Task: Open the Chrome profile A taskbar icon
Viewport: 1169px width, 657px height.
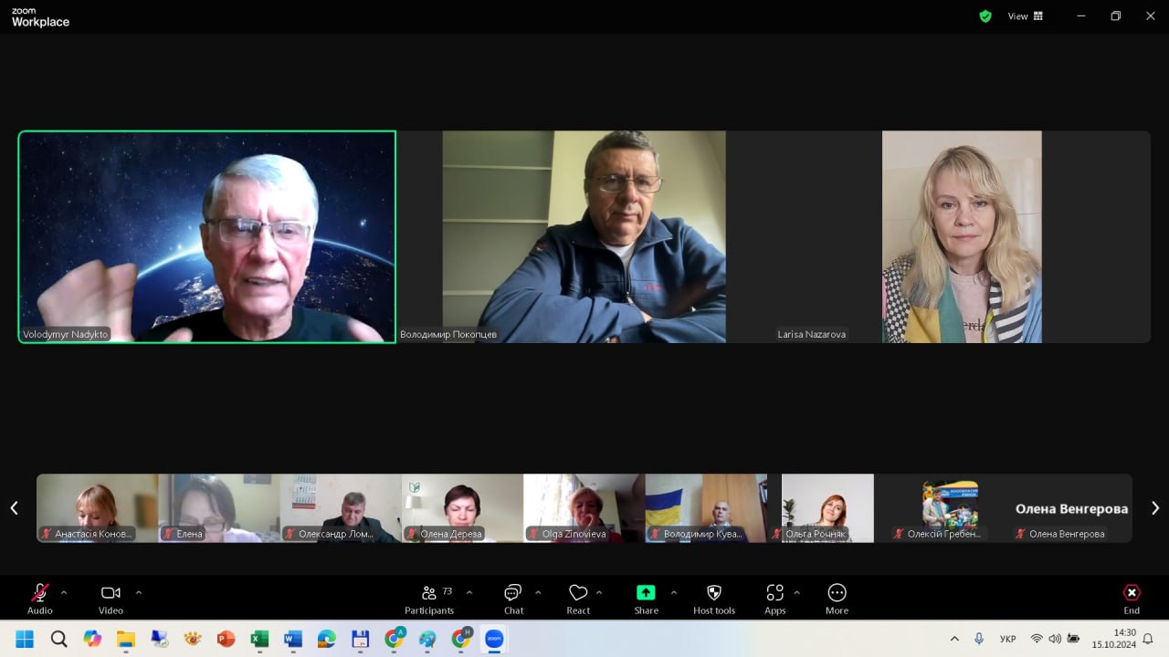Action: pos(394,639)
